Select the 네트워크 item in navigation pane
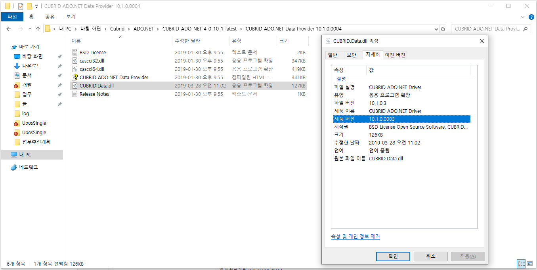This screenshot has width=537, height=270. 29,167
